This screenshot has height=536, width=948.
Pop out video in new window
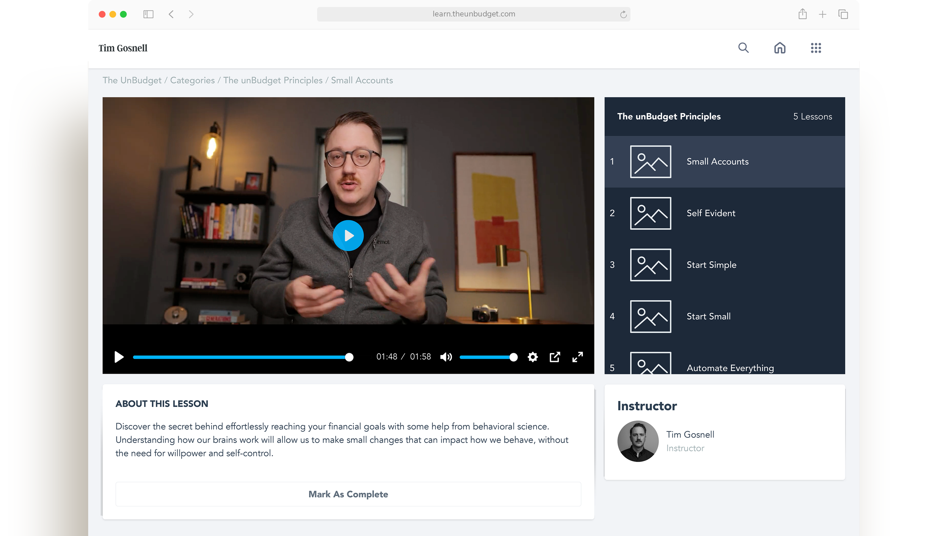pyautogui.click(x=555, y=357)
